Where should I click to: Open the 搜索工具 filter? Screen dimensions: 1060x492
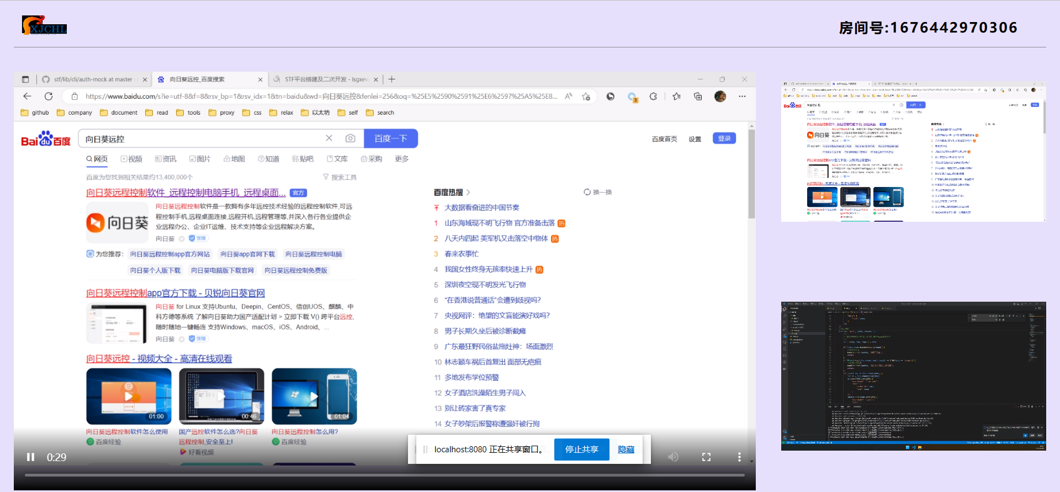(x=340, y=177)
